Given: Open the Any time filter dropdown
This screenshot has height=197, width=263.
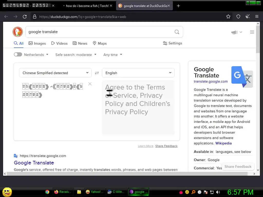Looking at the screenshot, I should [113, 55].
